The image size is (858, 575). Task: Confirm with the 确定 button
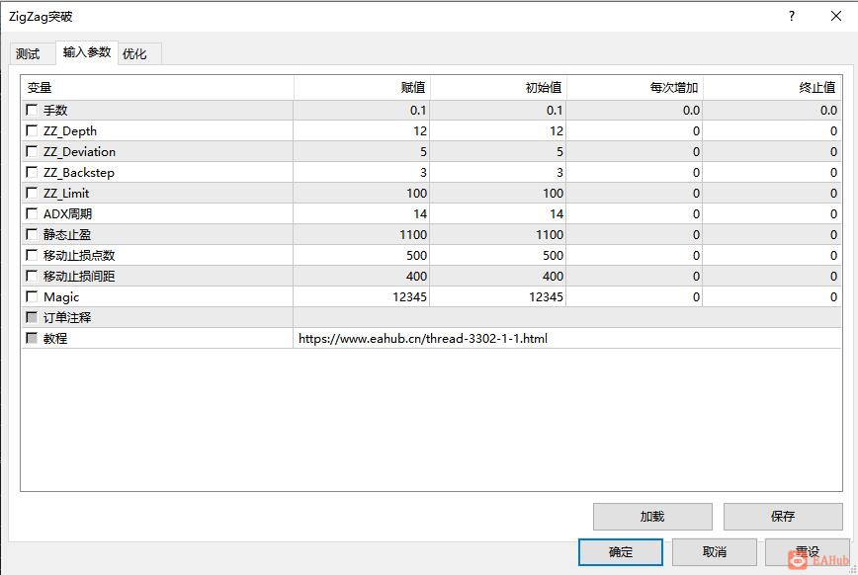tap(621, 552)
